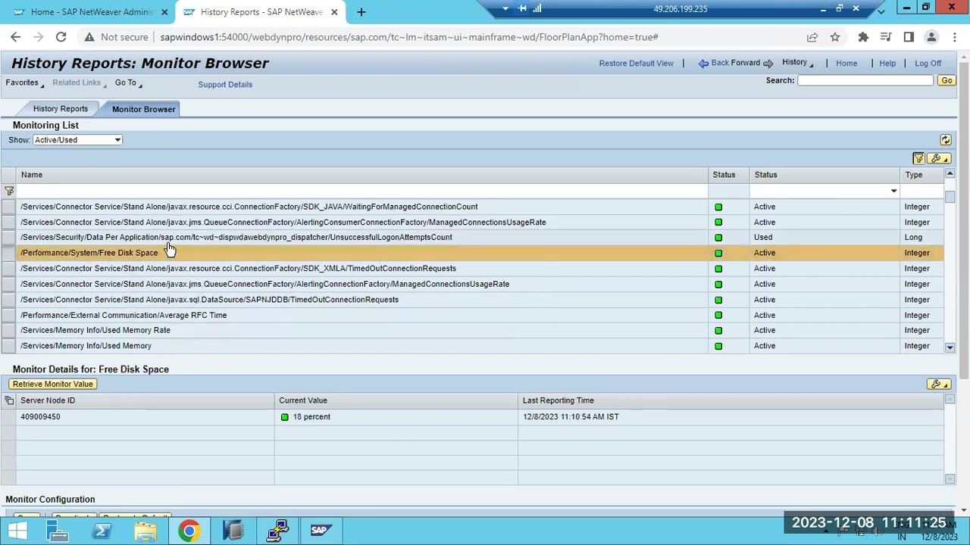Toggle the filter row funnel icon

pyautogui.click(x=918, y=158)
